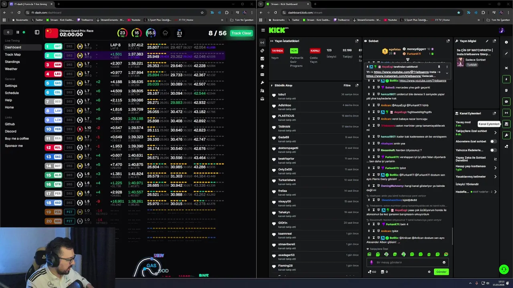The height and width of the screenshot is (288, 513).
Task: Click the lightning bolt icon in right sidebar
Action: pyautogui.click(x=506, y=79)
